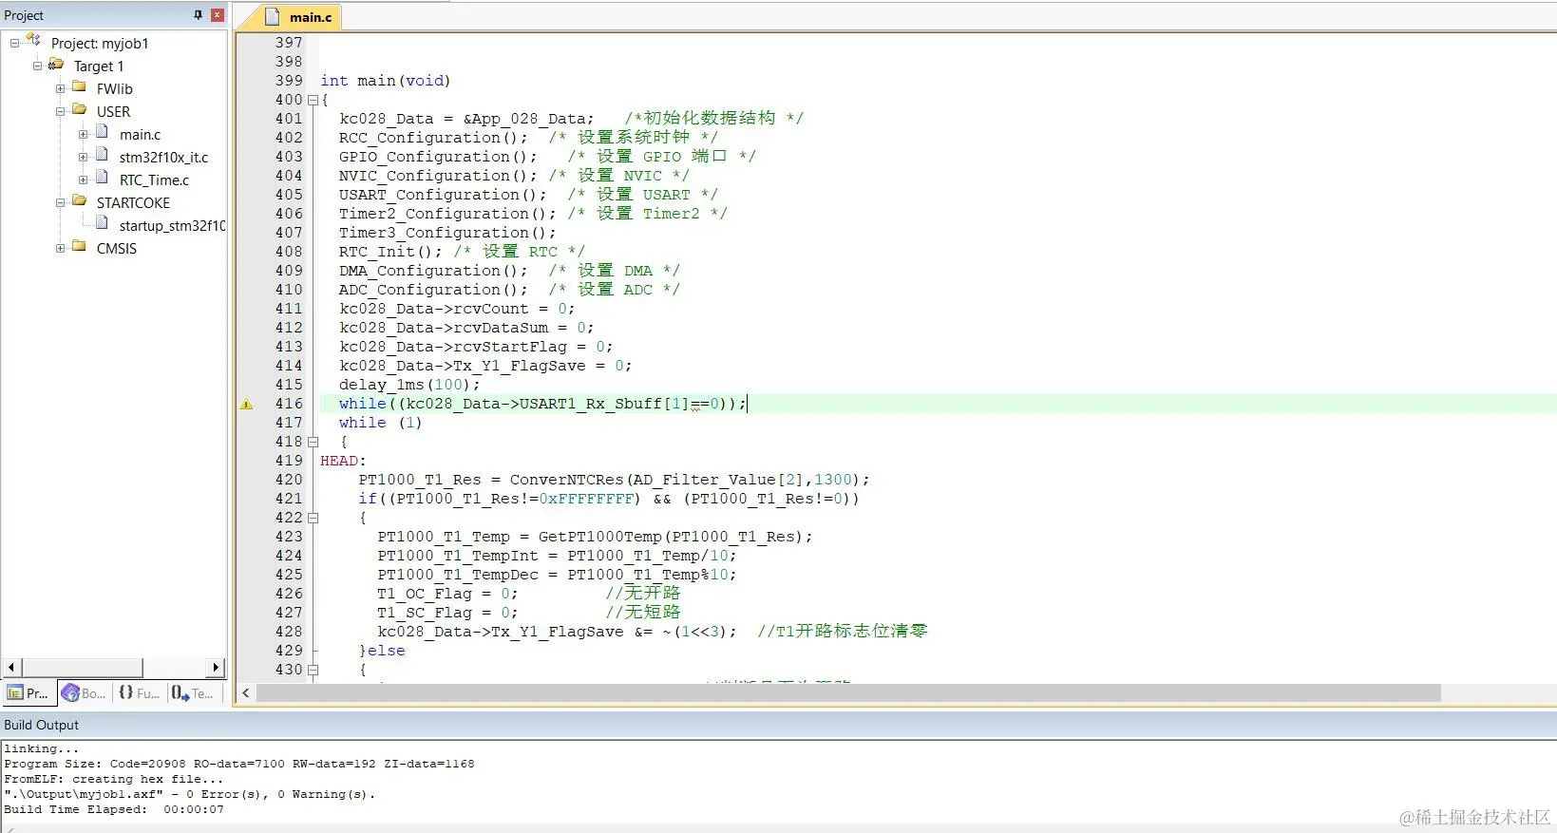The height and width of the screenshot is (833, 1557).
Task: Place cursor on Timer3_Configuration() call
Action: pos(447,233)
